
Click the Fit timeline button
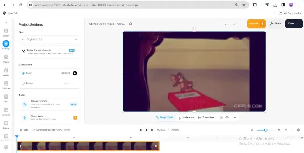pyautogui.click(x=286, y=130)
